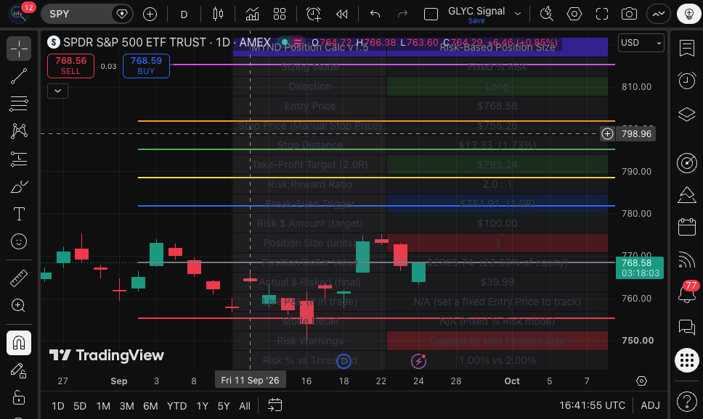Open the watchlist panel
703x419 pixels.
687,49
